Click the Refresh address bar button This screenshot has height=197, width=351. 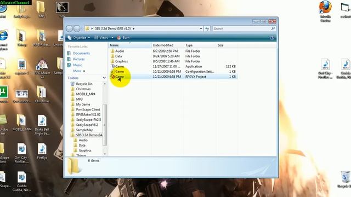pyautogui.click(x=207, y=28)
